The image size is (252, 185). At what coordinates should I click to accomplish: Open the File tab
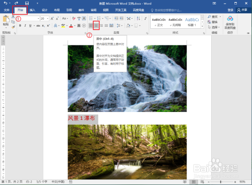tap(7, 10)
